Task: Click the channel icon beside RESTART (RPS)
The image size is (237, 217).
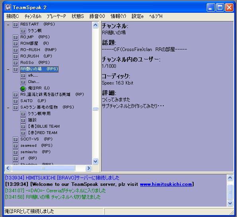Action: (x=16, y=24)
